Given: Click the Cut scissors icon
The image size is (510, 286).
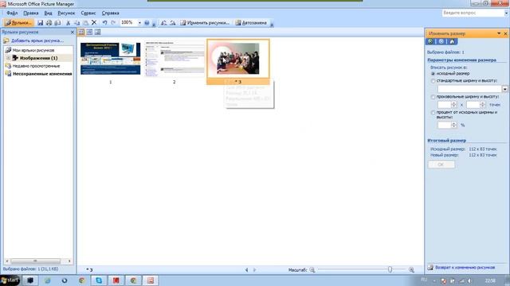Looking at the screenshot, I should 68,23.
